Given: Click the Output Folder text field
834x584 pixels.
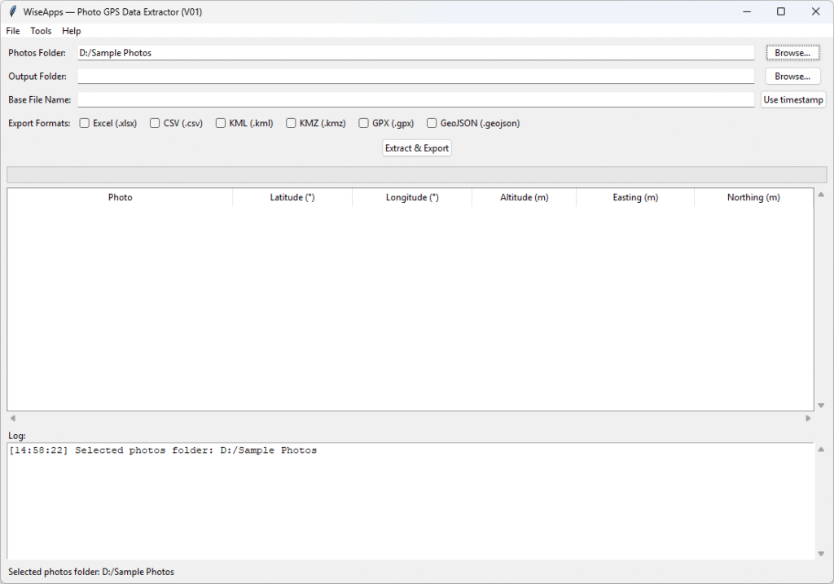Looking at the screenshot, I should coord(415,77).
